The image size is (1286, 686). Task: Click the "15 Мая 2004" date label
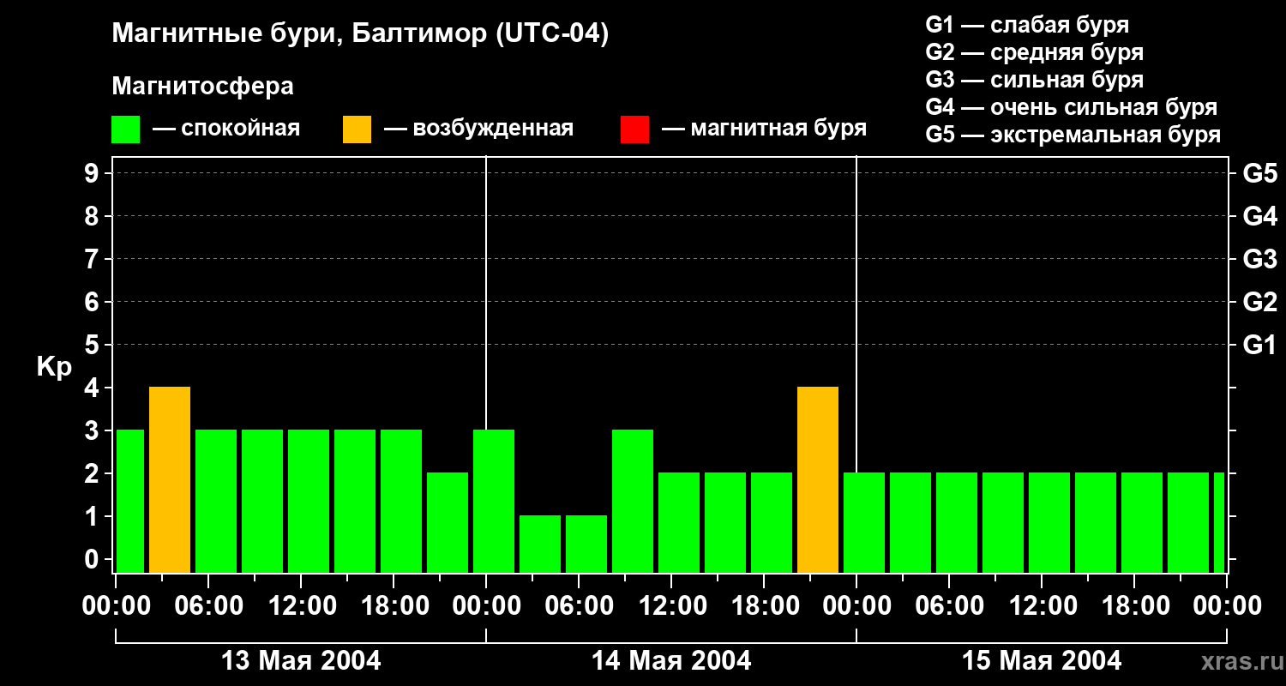pos(1042,661)
